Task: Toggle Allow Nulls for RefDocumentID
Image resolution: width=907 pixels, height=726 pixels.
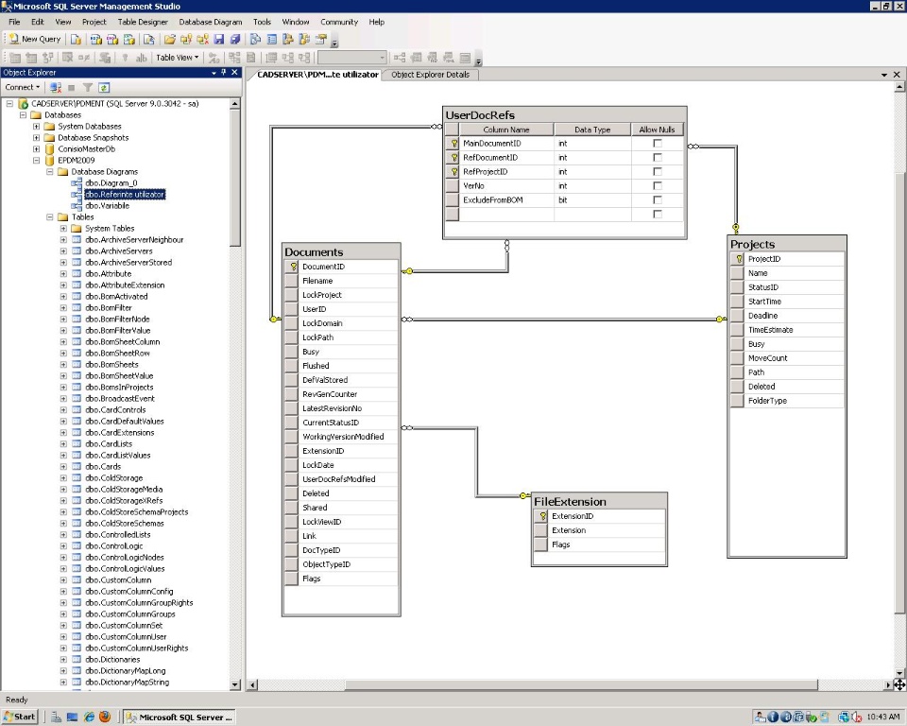Action: coord(658,158)
